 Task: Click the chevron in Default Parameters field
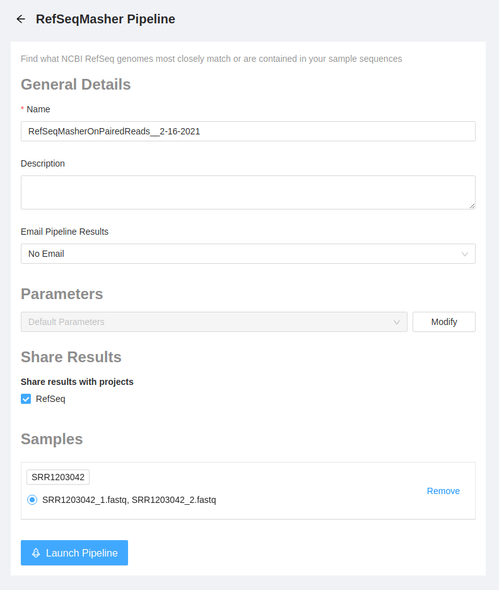point(397,322)
